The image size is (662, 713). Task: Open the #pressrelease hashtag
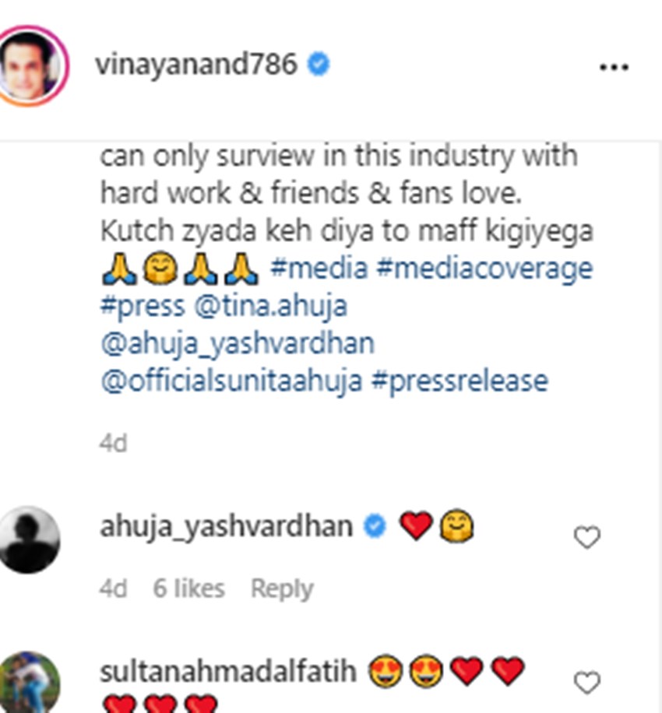[x=460, y=381]
